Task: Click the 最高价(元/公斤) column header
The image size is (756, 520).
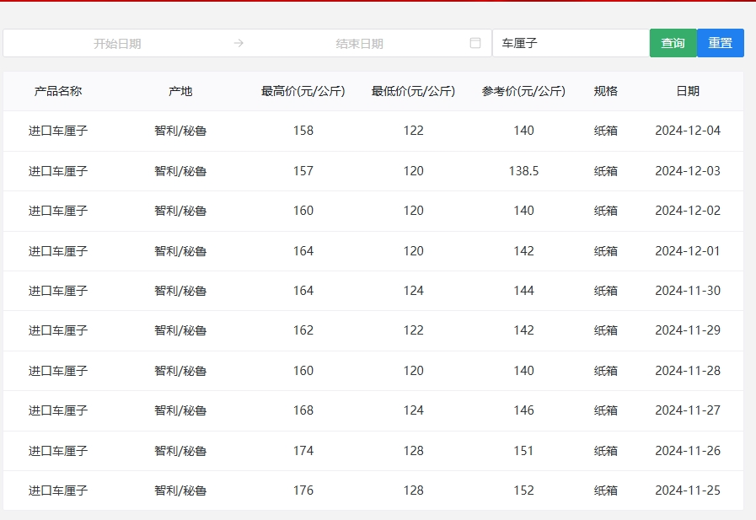Action: [303, 91]
